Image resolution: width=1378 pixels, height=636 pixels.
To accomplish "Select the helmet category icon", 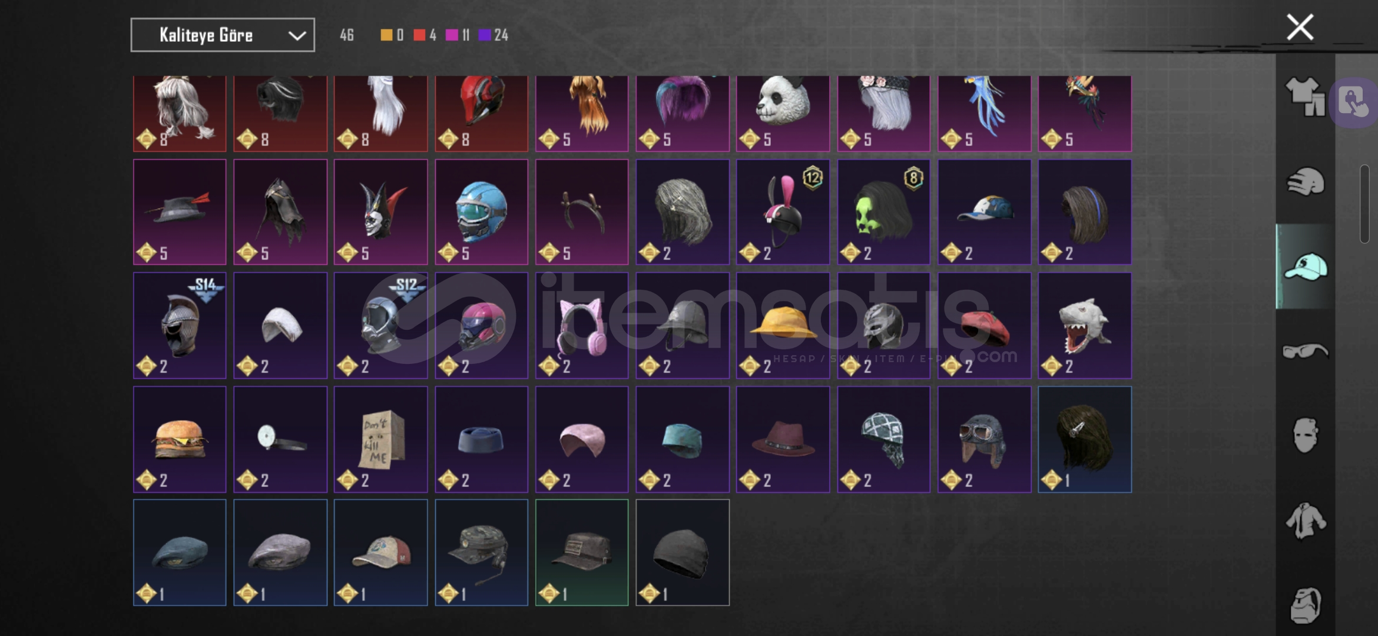I will coord(1306,181).
